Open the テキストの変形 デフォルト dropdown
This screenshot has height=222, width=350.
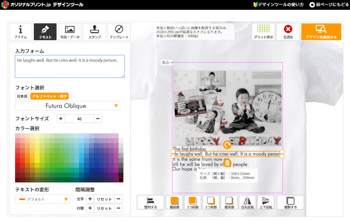coord(43,199)
